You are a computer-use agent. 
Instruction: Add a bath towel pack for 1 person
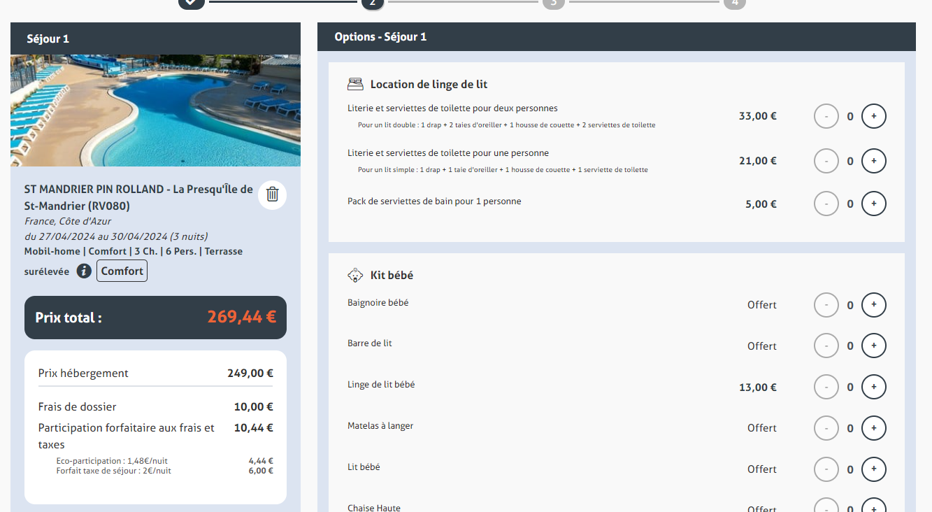click(873, 204)
